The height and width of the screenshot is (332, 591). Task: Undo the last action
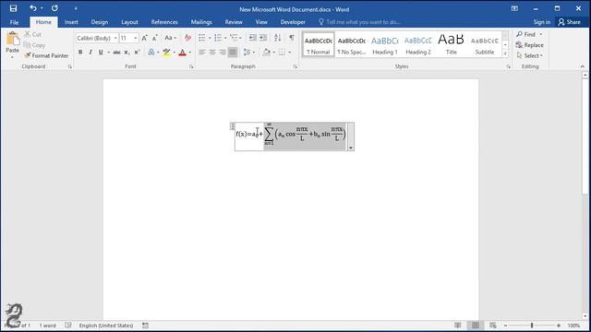[33, 8]
